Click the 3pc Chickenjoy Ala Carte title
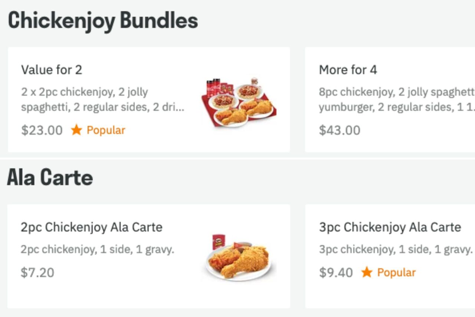475x317 pixels. point(390,227)
